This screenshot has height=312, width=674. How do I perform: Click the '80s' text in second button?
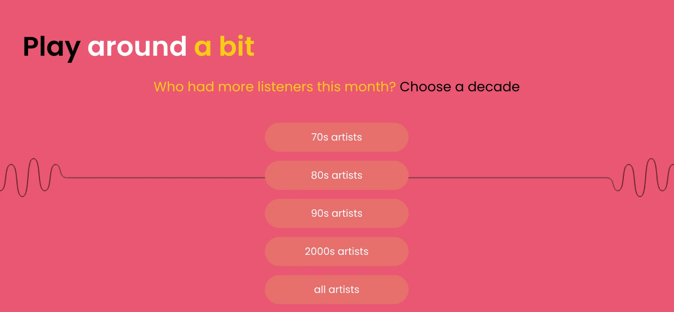320,175
